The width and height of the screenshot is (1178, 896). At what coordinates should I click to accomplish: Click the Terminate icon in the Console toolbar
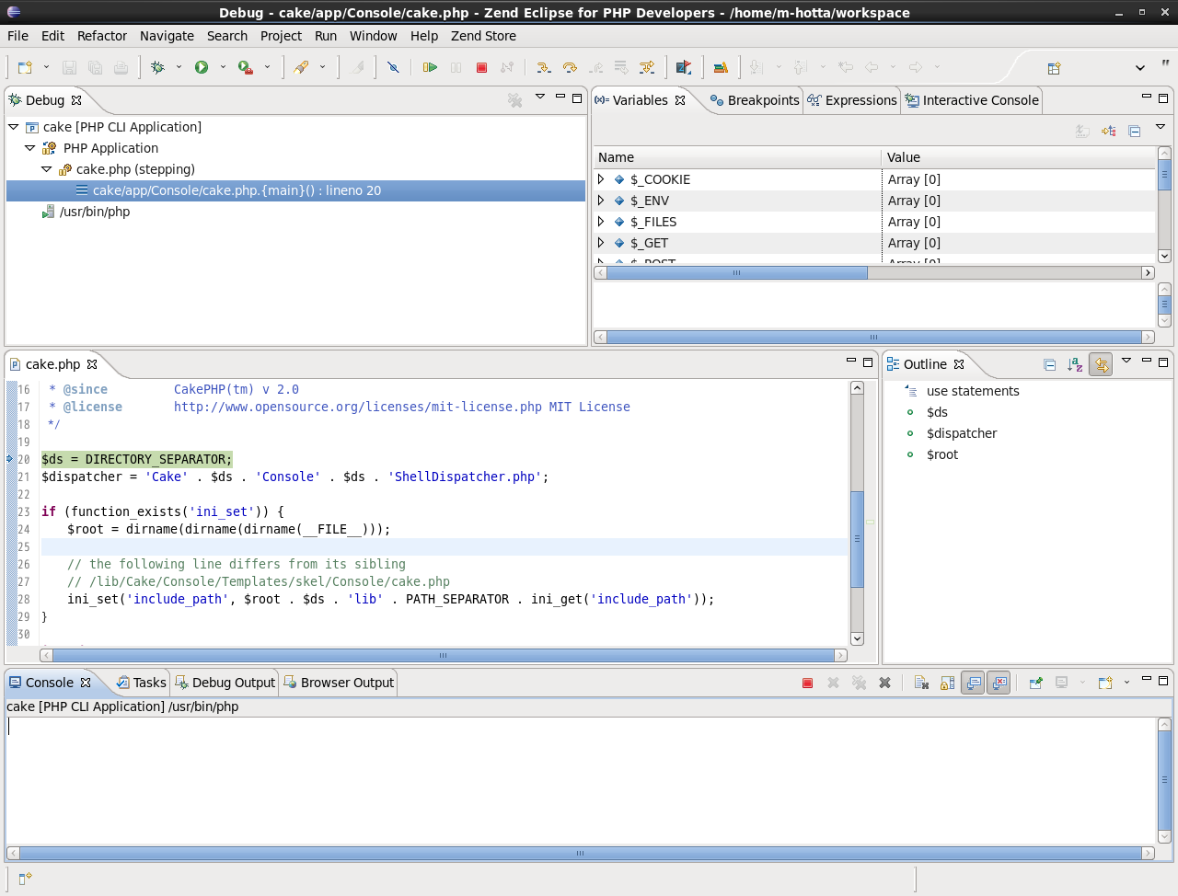pyautogui.click(x=807, y=683)
